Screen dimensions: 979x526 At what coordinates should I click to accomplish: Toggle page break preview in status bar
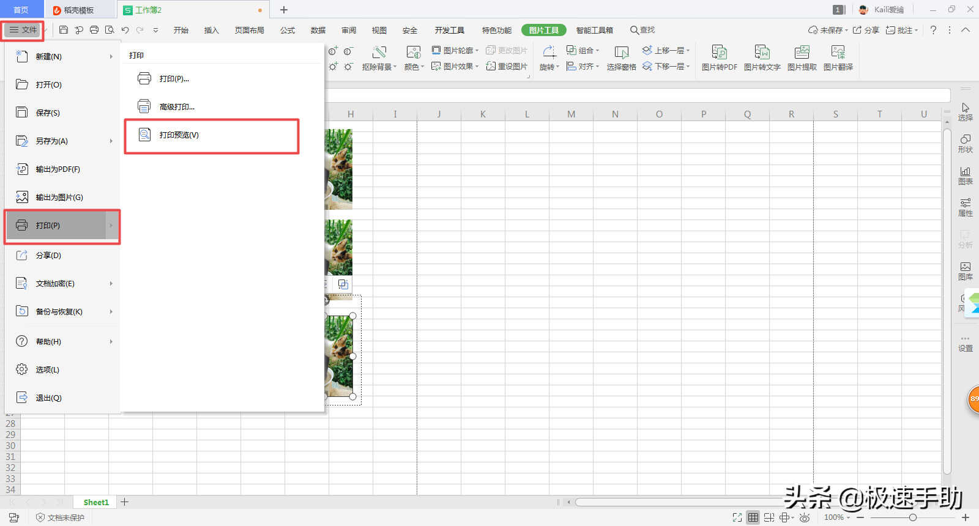769,517
